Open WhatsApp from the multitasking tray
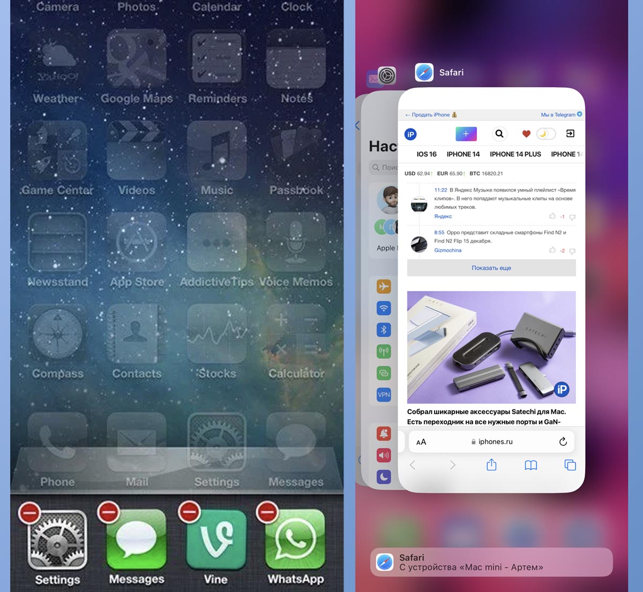Image resolution: width=643 pixels, height=592 pixels. pyautogui.click(x=295, y=540)
